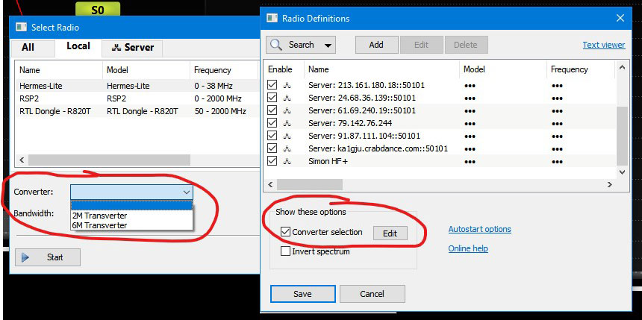Click network icon beside Simon HF+ entry

[287, 161]
